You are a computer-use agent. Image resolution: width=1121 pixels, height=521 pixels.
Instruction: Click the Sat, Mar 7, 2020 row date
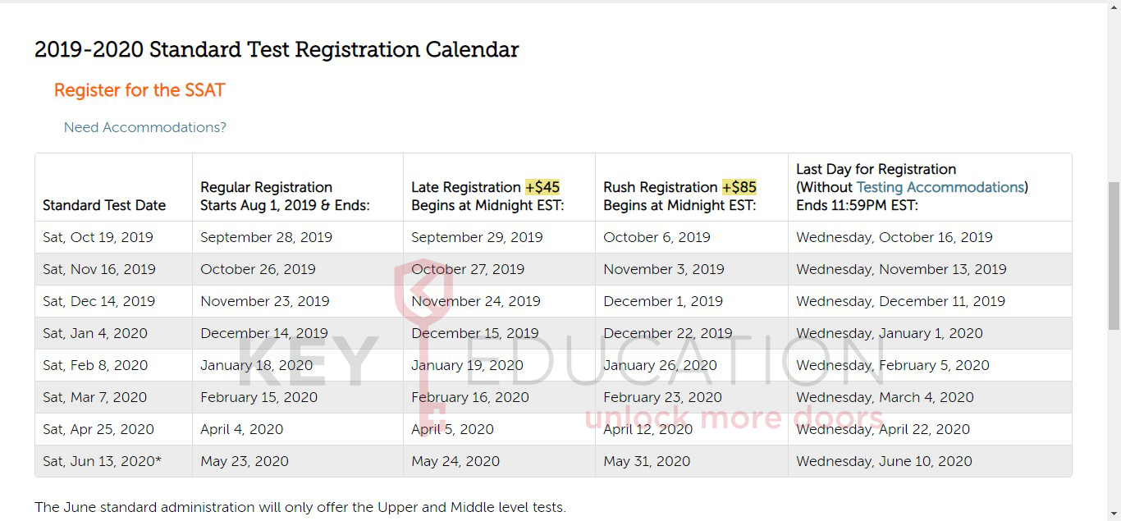point(94,397)
